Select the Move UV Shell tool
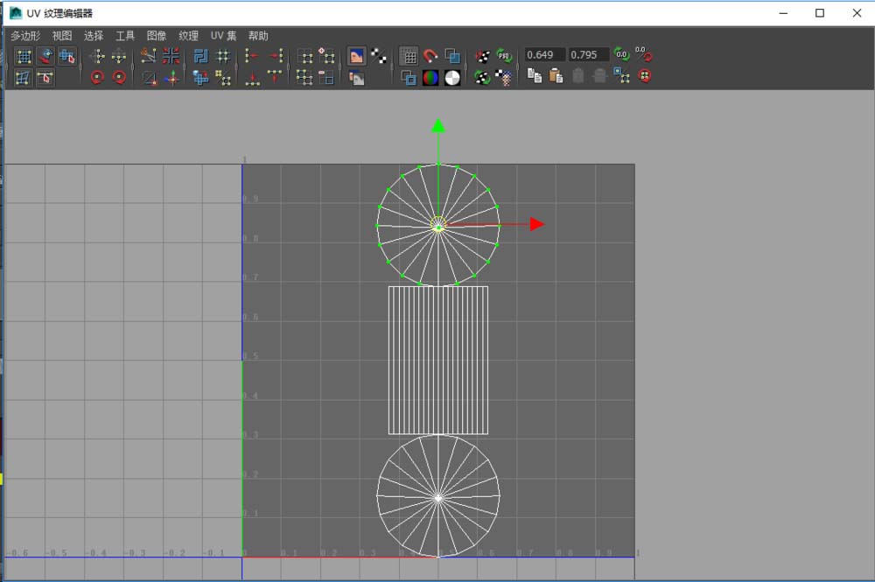Screen dimensions: 875x582 coord(66,55)
